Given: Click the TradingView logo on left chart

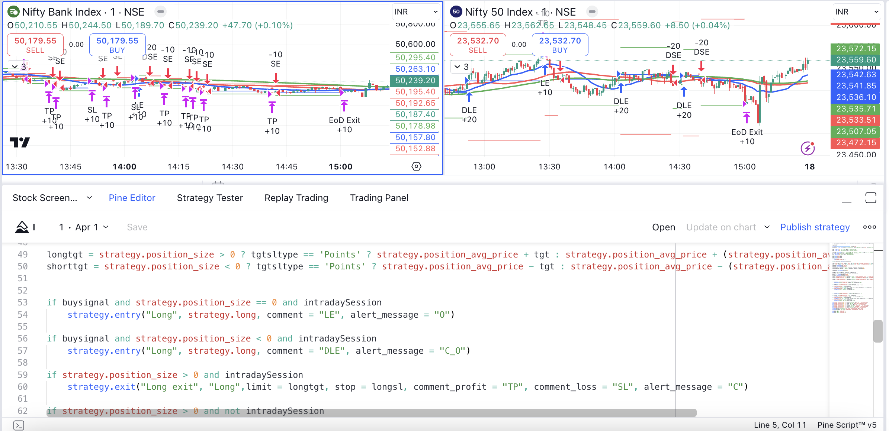Looking at the screenshot, I should [x=19, y=142].
